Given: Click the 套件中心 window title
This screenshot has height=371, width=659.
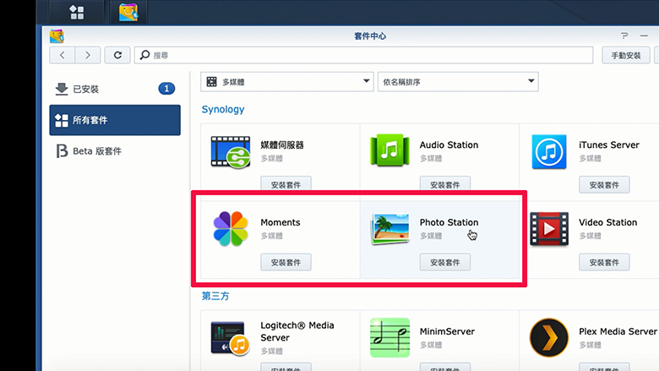Looking at the screenshot, I should pyautogui.click(x=370, y=36).
